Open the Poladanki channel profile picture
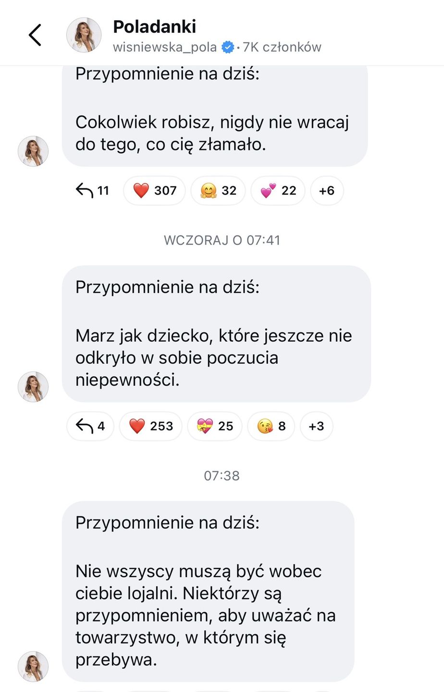This screenshot has height=692, width=444. click(x=84, y=34)
